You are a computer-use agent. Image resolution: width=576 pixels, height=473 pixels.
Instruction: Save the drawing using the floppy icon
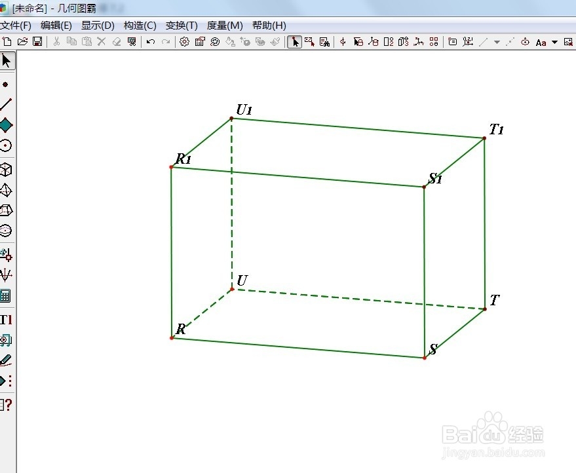(x=37, y=41)
